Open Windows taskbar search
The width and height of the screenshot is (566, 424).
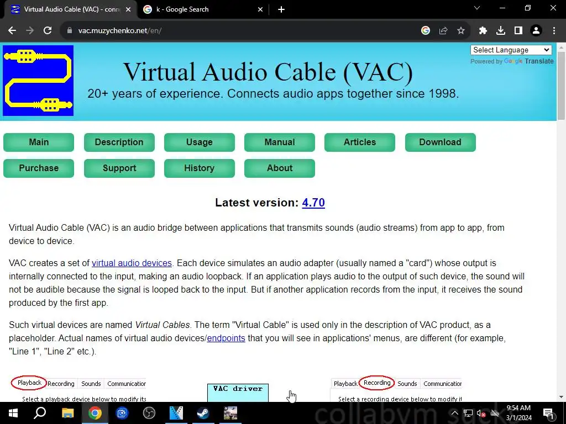pos(40,413)
